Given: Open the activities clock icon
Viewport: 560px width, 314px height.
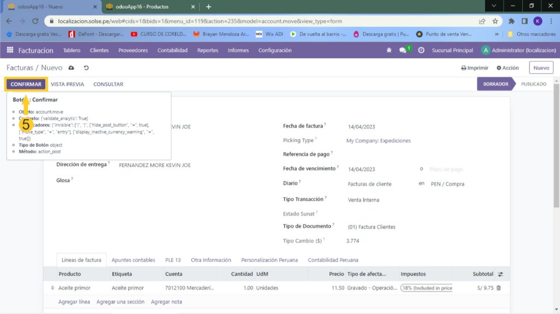Looking at the screenshot, I should (x=421, y=50).
